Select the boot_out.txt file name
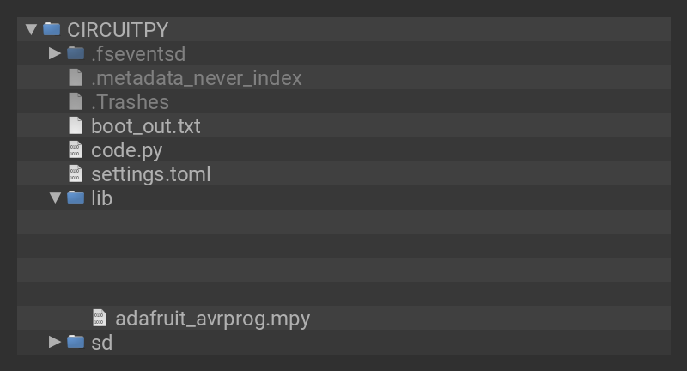687x371 pixels. 145,125
